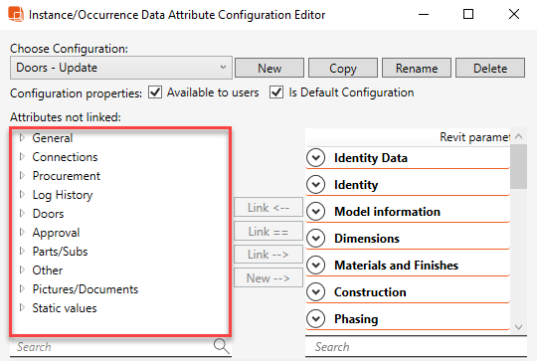Click the search magnifier icon
This screenshot has width=537, height=361.
(221, 346)
